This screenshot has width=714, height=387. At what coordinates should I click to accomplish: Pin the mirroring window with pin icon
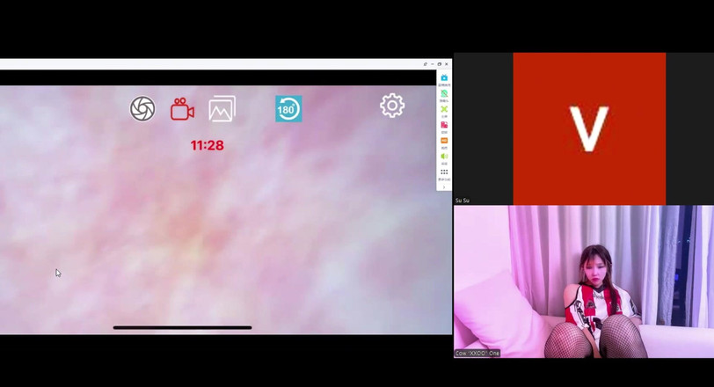point(425,64)
